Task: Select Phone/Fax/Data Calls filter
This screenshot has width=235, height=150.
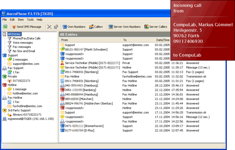Action: [x=27, y=38]
